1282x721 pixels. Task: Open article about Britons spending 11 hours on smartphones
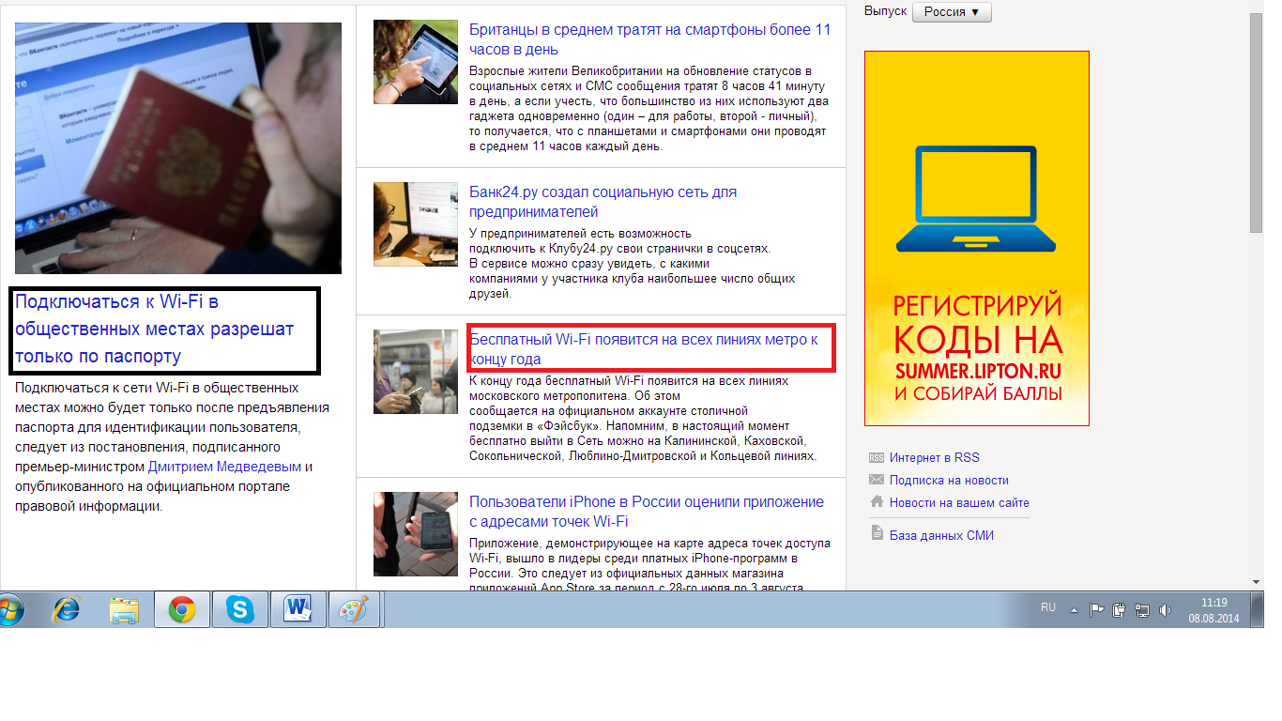[x=649, y=39]
